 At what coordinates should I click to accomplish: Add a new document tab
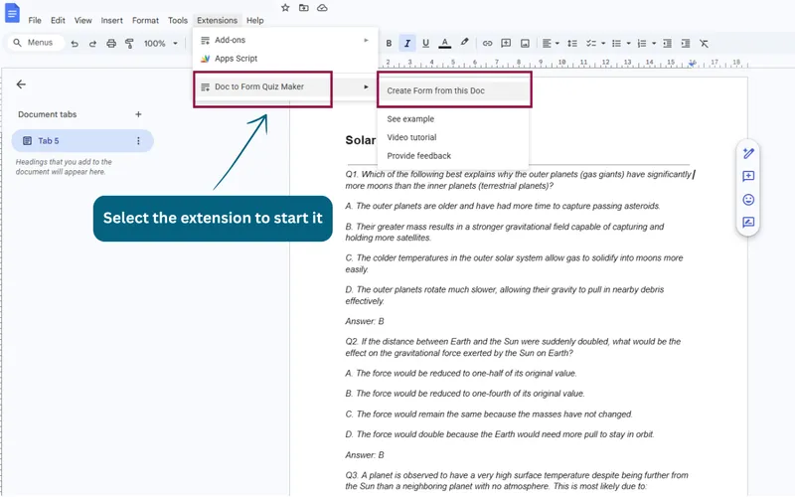pyautogui.click(x=138, y=114)
